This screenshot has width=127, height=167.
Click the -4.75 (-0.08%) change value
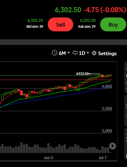[x=105, y=10]
